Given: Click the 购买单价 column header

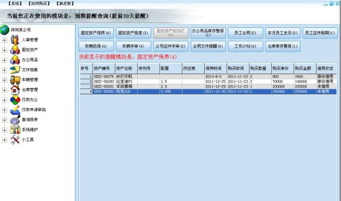Looking at the screenshot, I should [283, 68].
